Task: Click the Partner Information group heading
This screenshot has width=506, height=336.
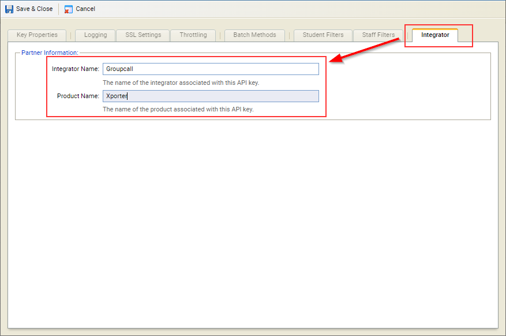Action: tap(50, 53)
